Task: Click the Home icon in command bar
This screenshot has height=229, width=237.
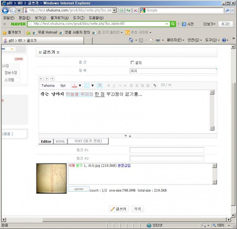Action: click(x=131, y=40)
